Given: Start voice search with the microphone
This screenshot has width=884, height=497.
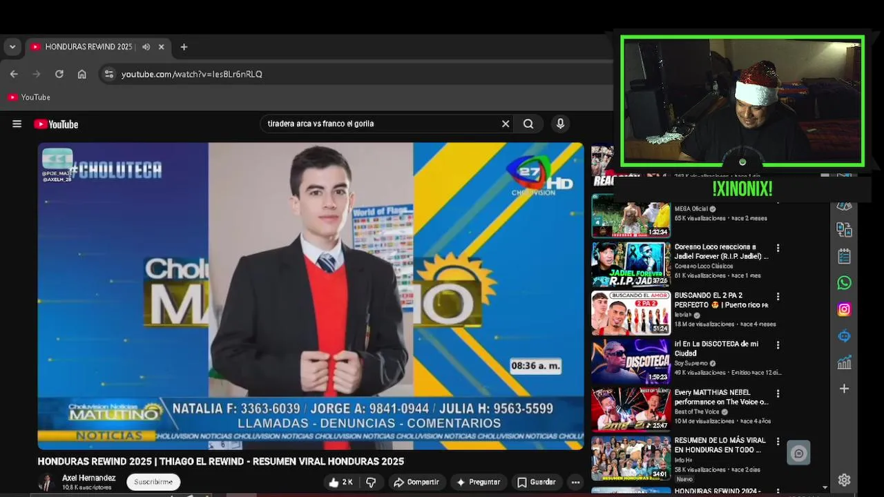Looking at the screenshot, I should [560, 124].
